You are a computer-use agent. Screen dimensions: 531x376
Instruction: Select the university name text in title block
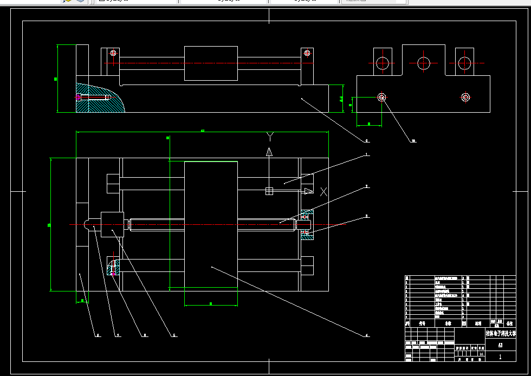point(501,334)
